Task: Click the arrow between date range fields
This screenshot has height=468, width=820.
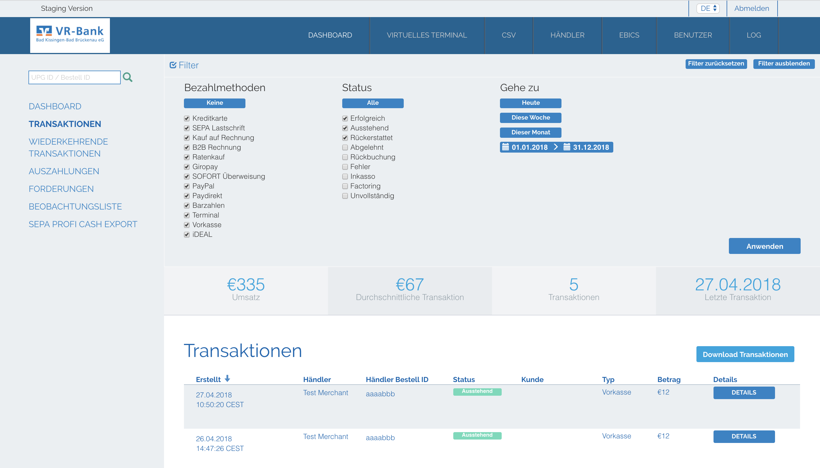Action: click(556, 147)
